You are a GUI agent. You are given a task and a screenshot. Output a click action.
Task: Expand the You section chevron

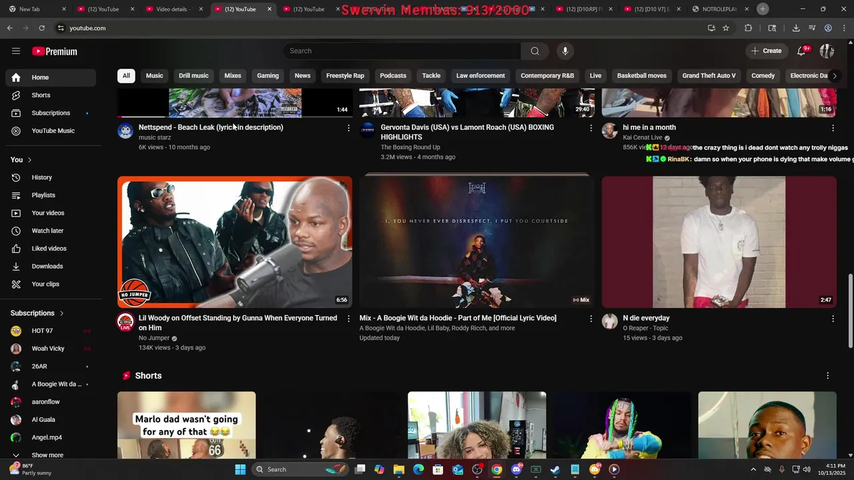point(29,160)
